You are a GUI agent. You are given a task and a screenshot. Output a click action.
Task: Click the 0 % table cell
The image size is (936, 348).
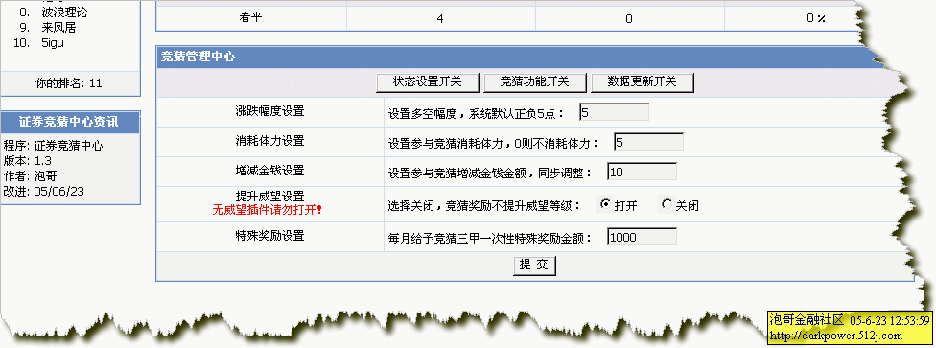click(815, 18)
